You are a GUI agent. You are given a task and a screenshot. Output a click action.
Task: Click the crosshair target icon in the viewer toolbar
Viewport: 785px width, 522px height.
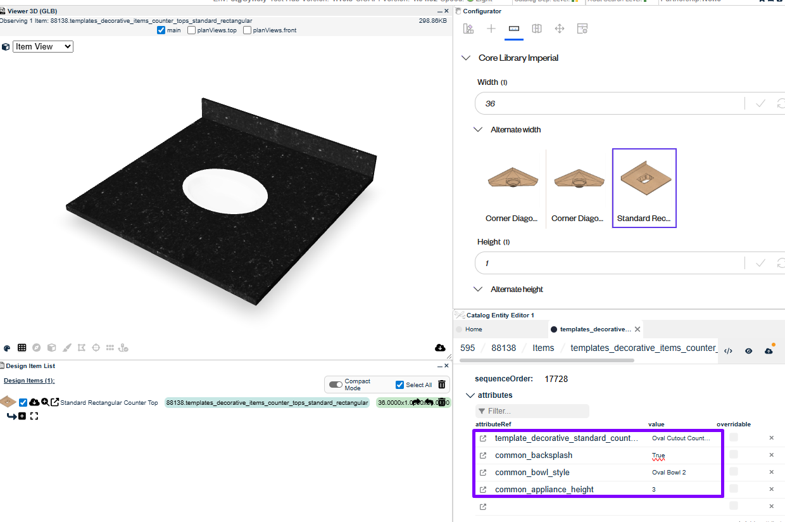click(x=96, y=348)
